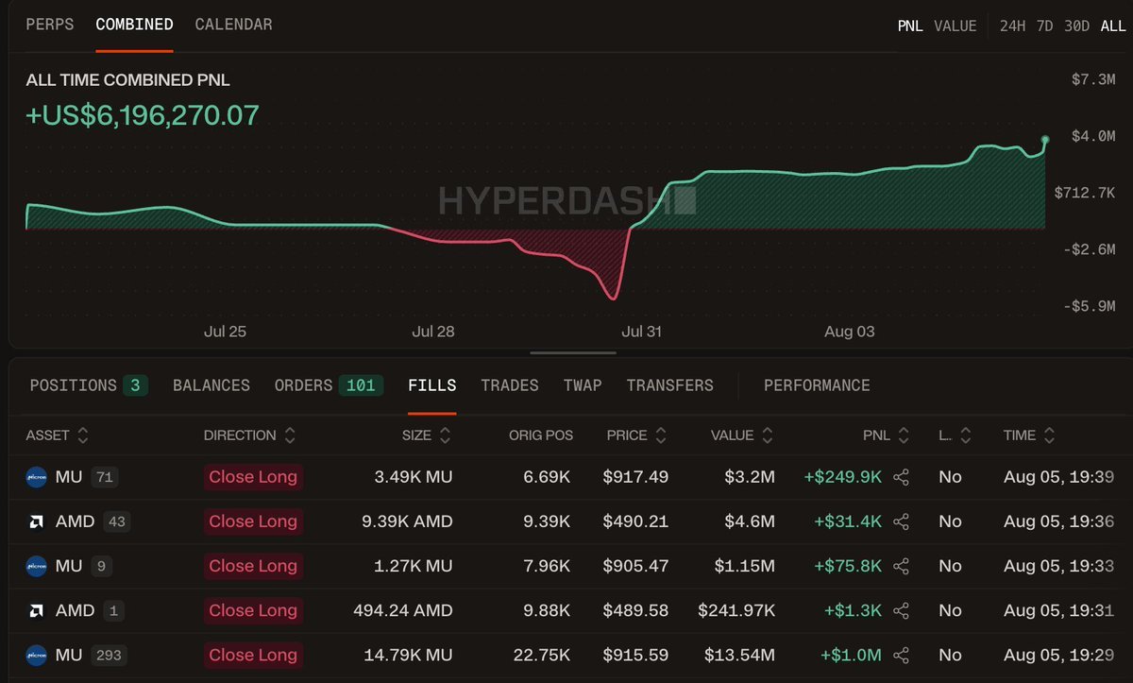
Task: Click the panel divider handle below the chart
Action: click(573, 353)
